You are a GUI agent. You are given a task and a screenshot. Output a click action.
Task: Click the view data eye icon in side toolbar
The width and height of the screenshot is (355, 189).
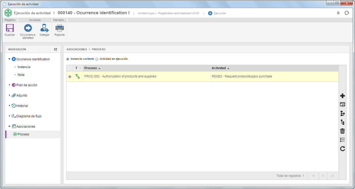[x=343, y=105]
